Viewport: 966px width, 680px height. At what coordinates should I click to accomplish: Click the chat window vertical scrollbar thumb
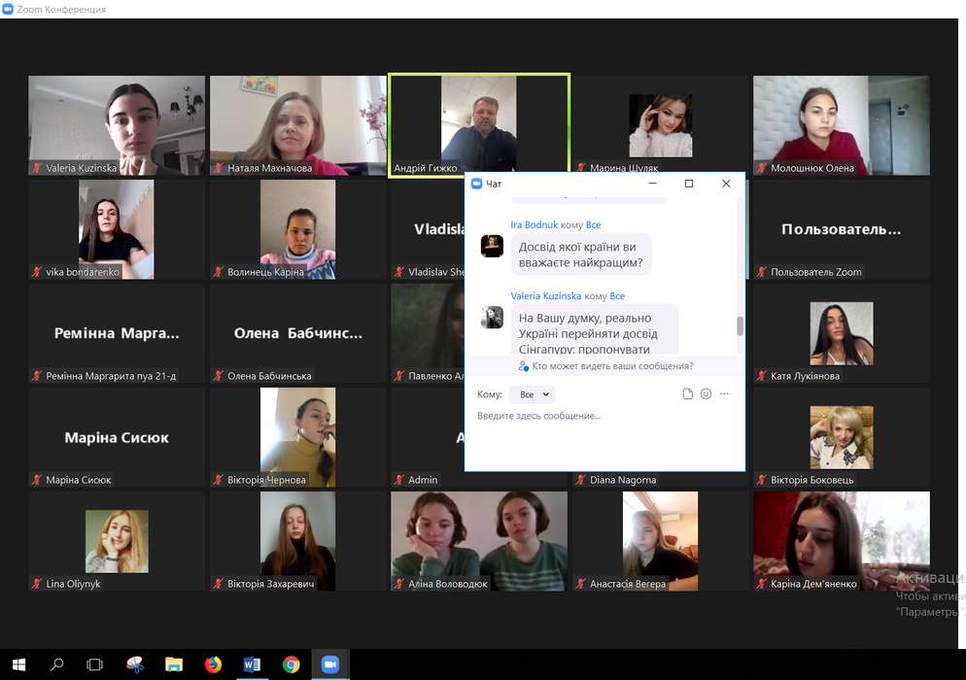tap(740, 325)
